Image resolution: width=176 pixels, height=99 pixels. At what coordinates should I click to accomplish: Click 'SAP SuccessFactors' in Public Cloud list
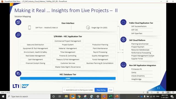[x=139, y=26]
